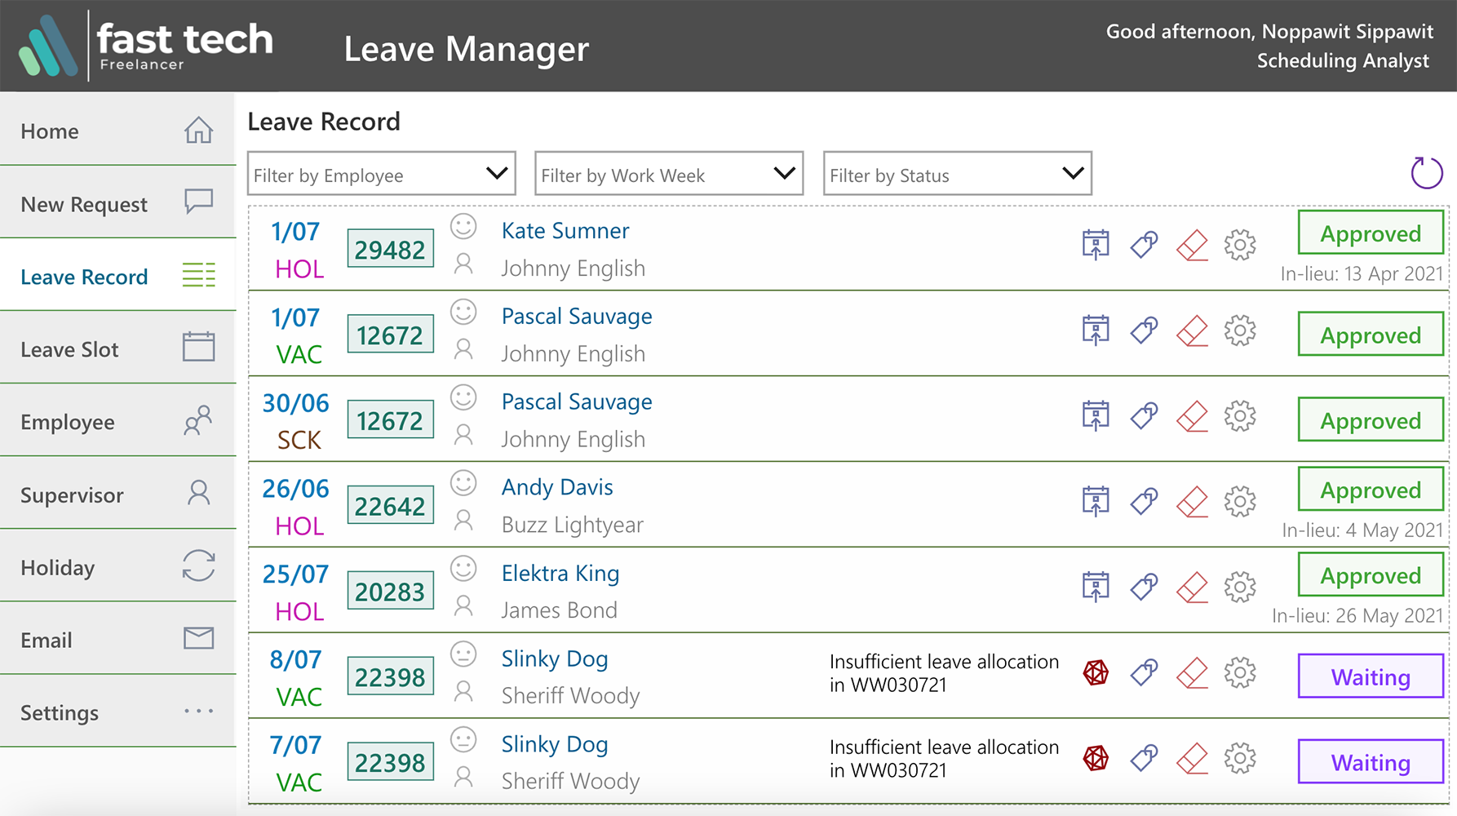
Task: Click the eraser icon in Kate Sumner's row
Action: pyautogui.click(x=1192, y=245)
